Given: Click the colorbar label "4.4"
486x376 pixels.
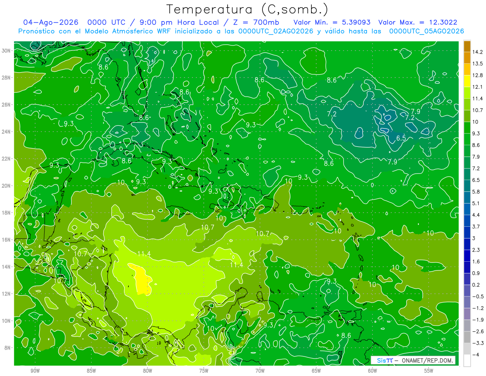Looking at the screenshot, I should pos(476,215).
